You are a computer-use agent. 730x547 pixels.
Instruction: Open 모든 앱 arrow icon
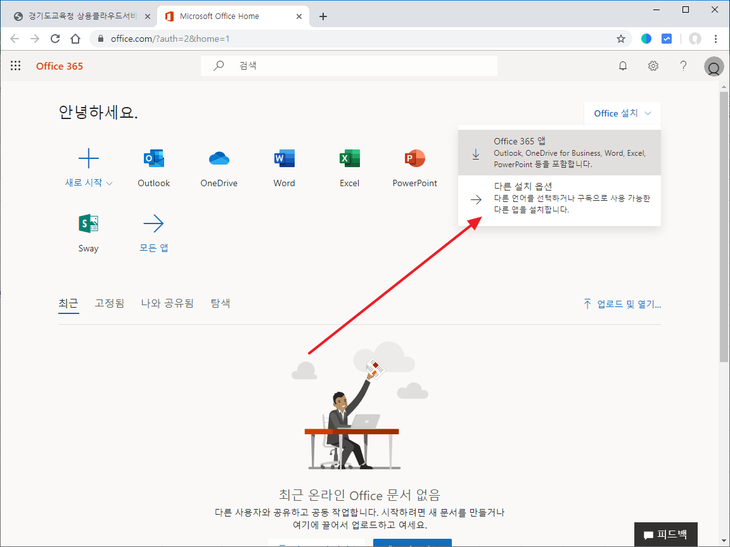153,223
